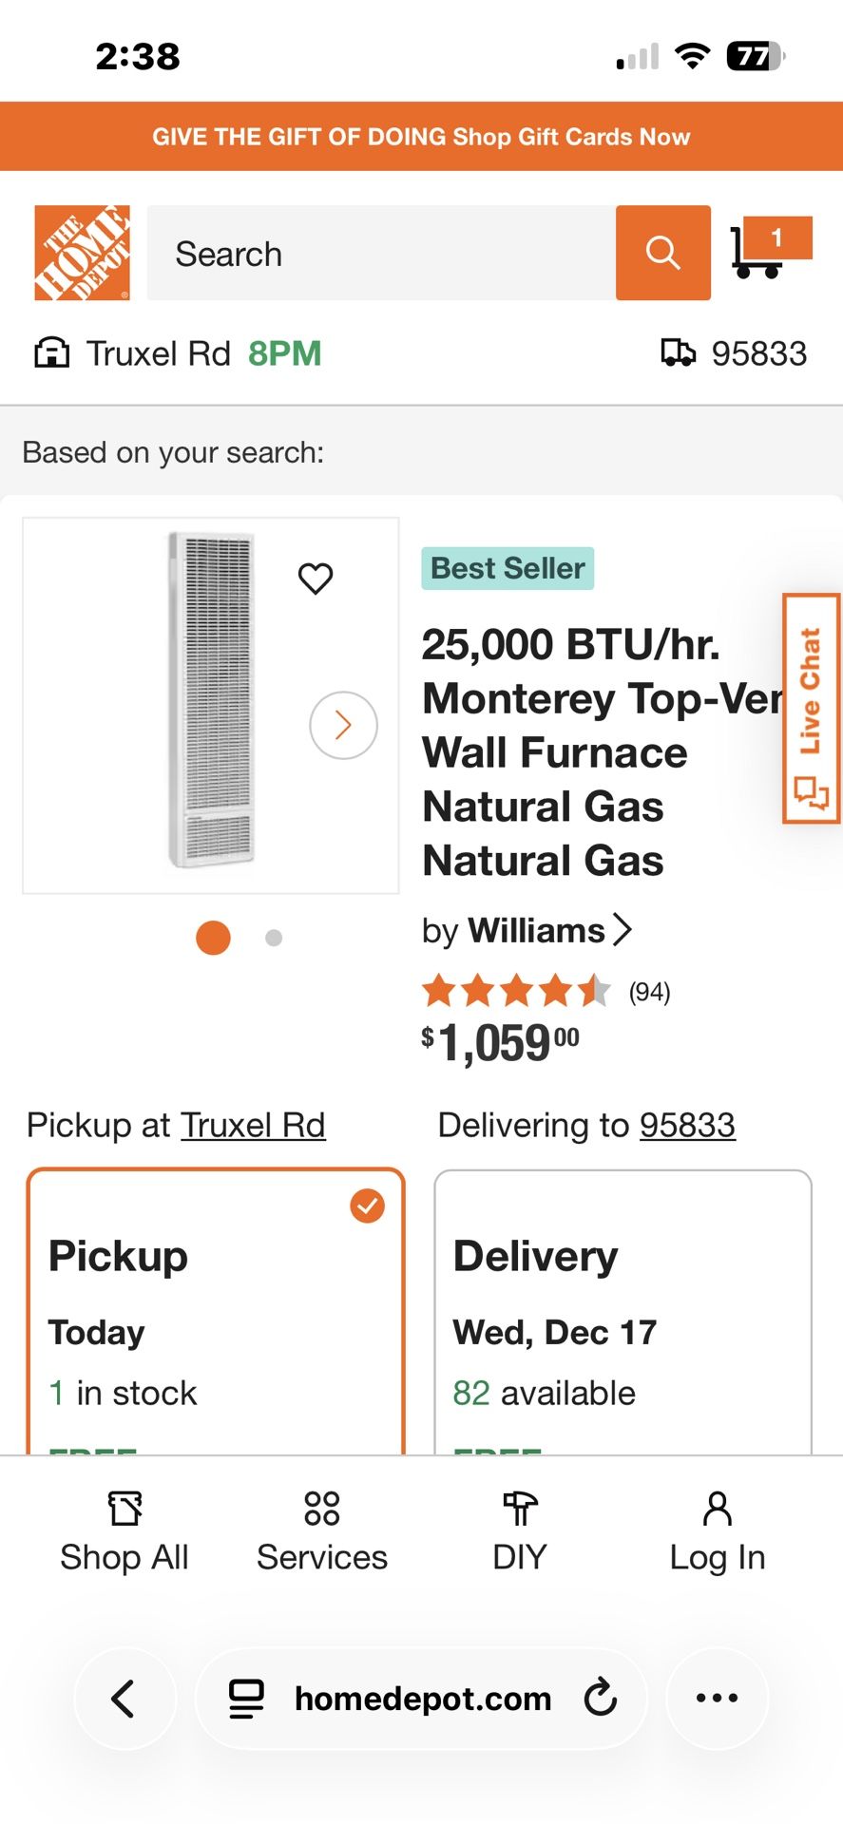
Task: Focus the Search input field
Action: pyautogui.click(x=380, y=254)
